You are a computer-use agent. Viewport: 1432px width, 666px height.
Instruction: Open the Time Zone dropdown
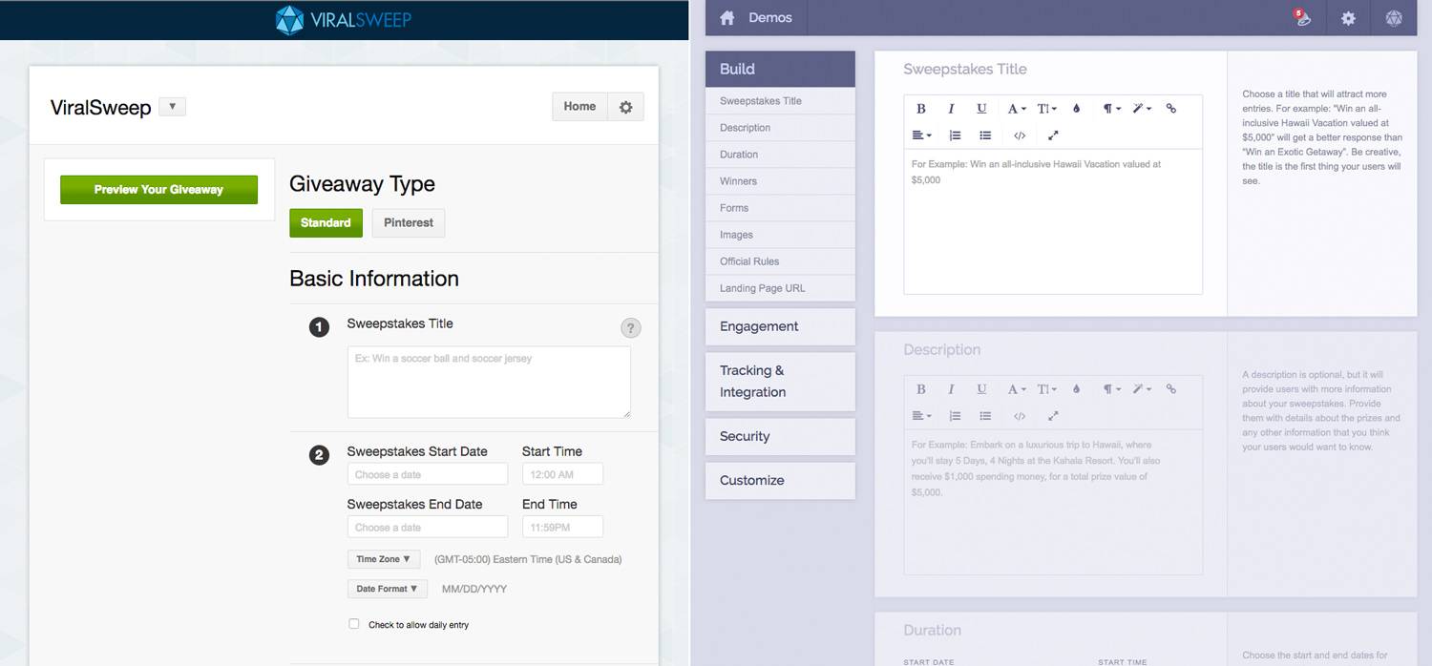pos(384,559)
